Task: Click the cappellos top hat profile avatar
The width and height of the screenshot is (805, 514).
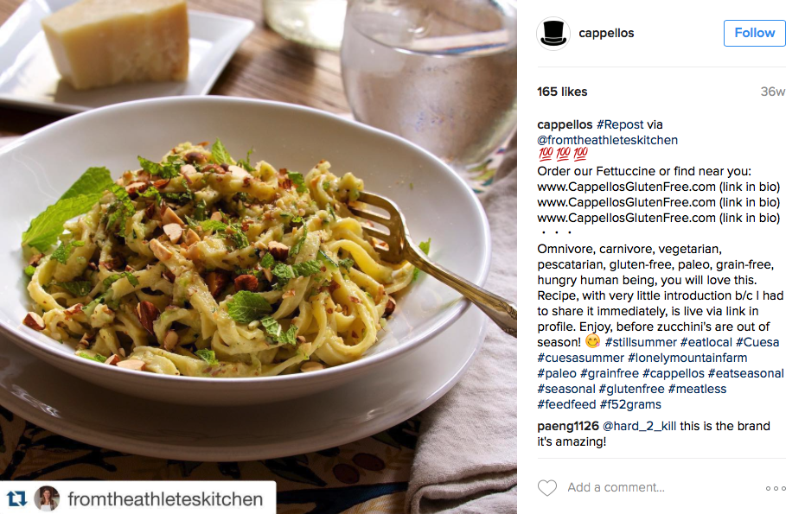Action: (x=553, y=34)
